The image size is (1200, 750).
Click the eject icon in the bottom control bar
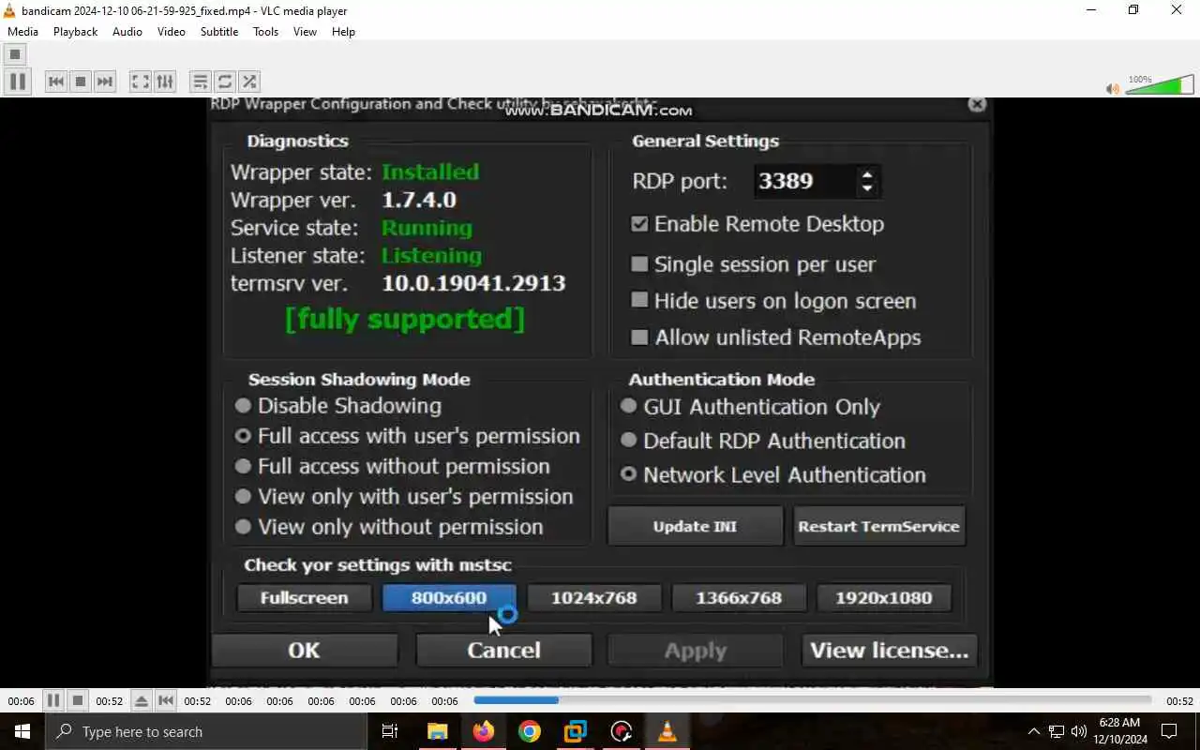point(141,700)
